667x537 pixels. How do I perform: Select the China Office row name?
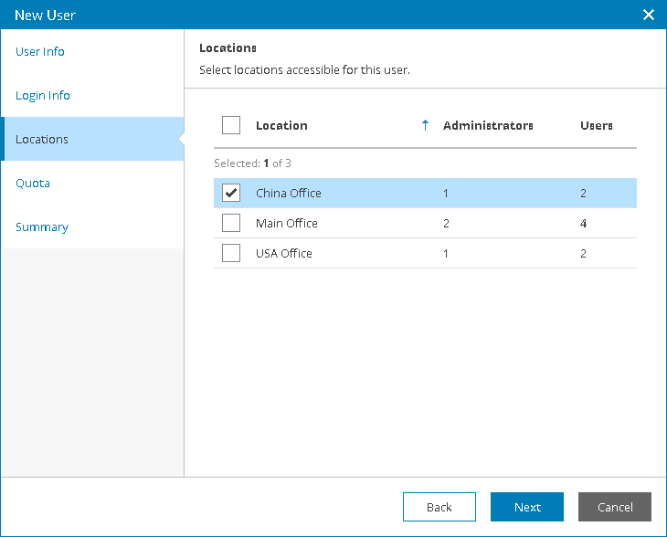[289, 194]
